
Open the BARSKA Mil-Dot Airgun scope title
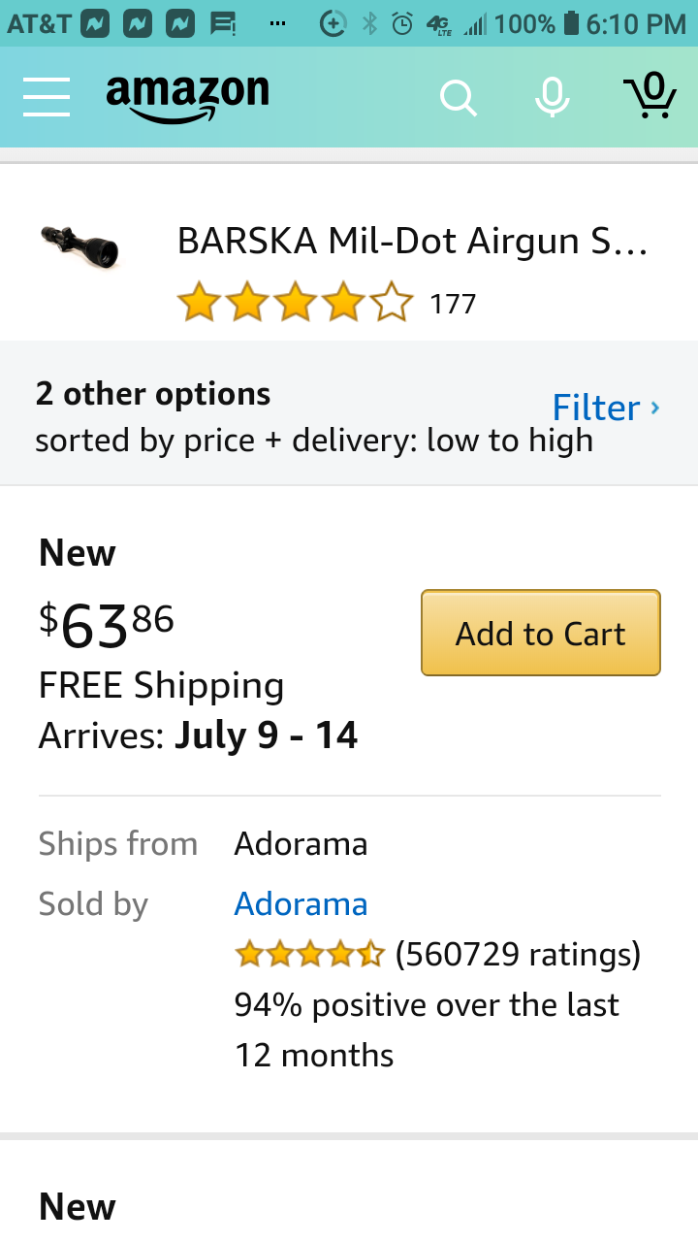click(x=412, y=241)
